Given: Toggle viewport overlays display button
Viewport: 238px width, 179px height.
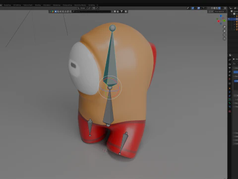Looking at the screenshot, I should tap(199, 8).
